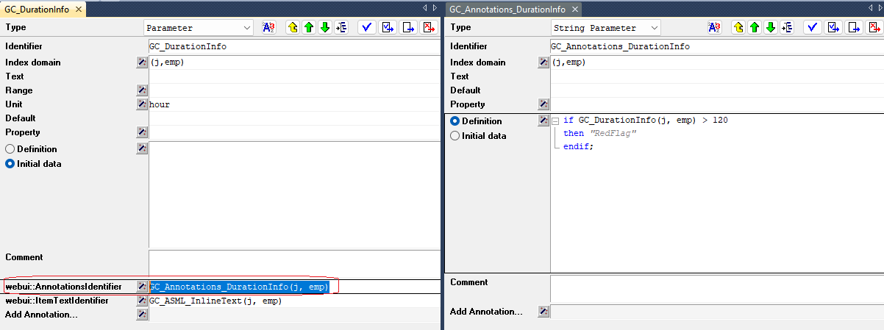Close the GC_Annotations_DurationInfo tab

click(x=575, y=10)
